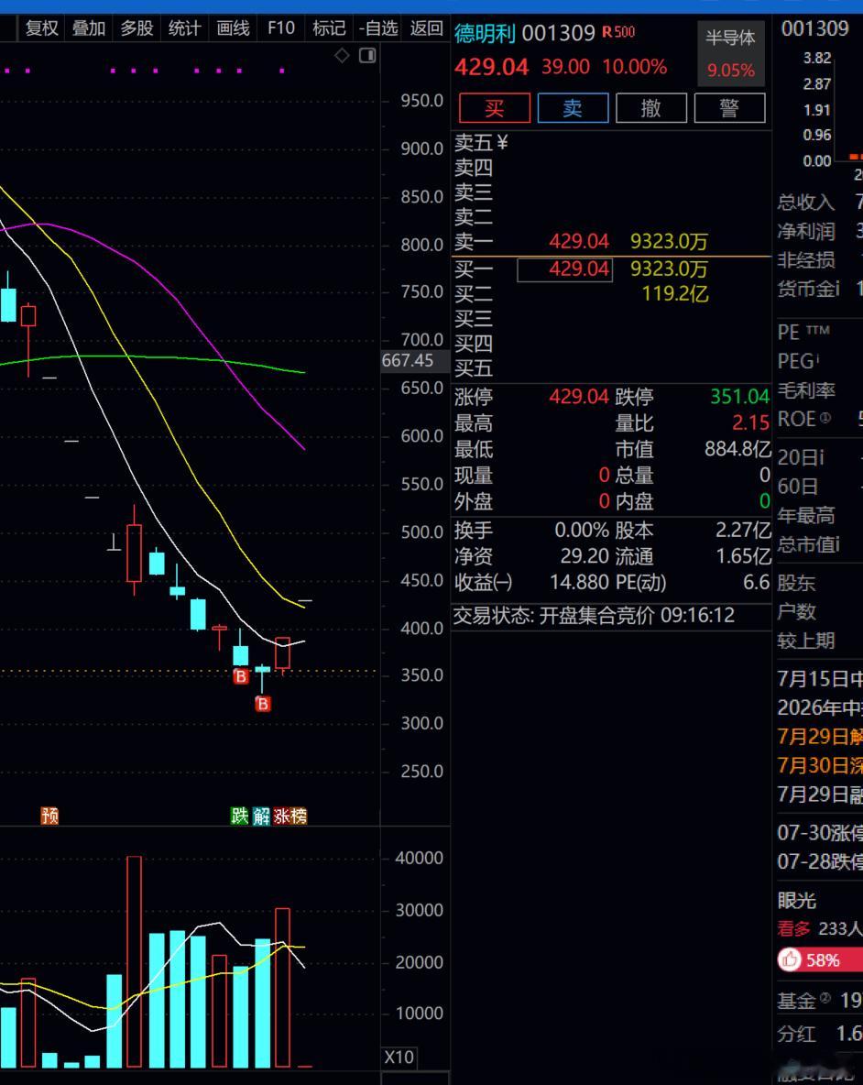Image resolution: width=863 pixels, height=1085 pixels.
Task: Open the 07-28跌停 record
Action: 819,861
